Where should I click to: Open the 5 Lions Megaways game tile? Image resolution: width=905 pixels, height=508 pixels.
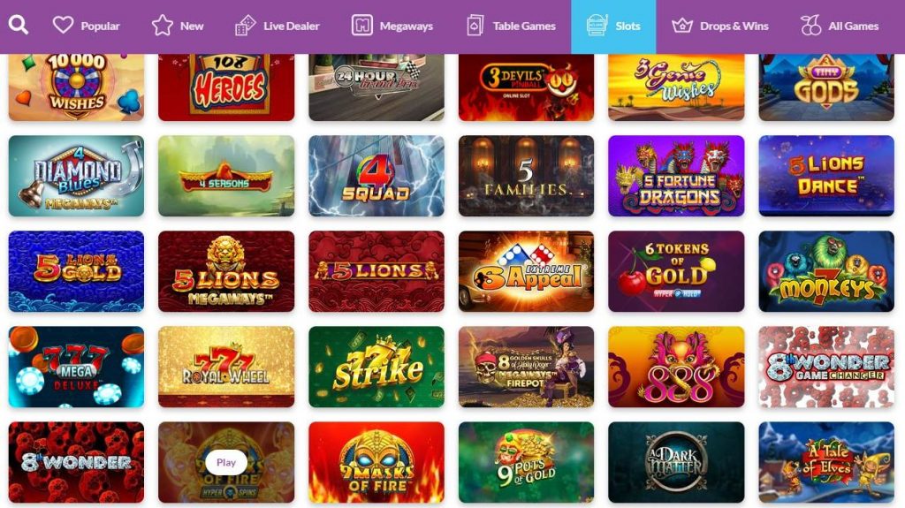click(226, 271)
